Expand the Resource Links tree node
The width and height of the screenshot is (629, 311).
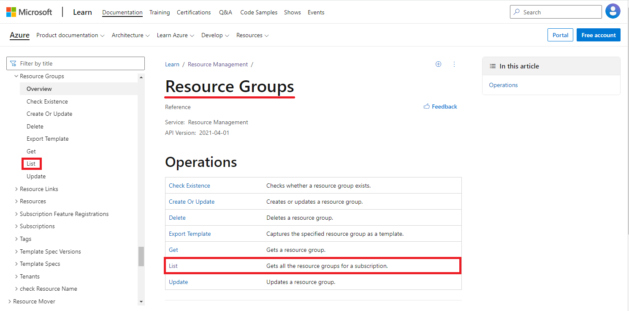coord(16,189)
